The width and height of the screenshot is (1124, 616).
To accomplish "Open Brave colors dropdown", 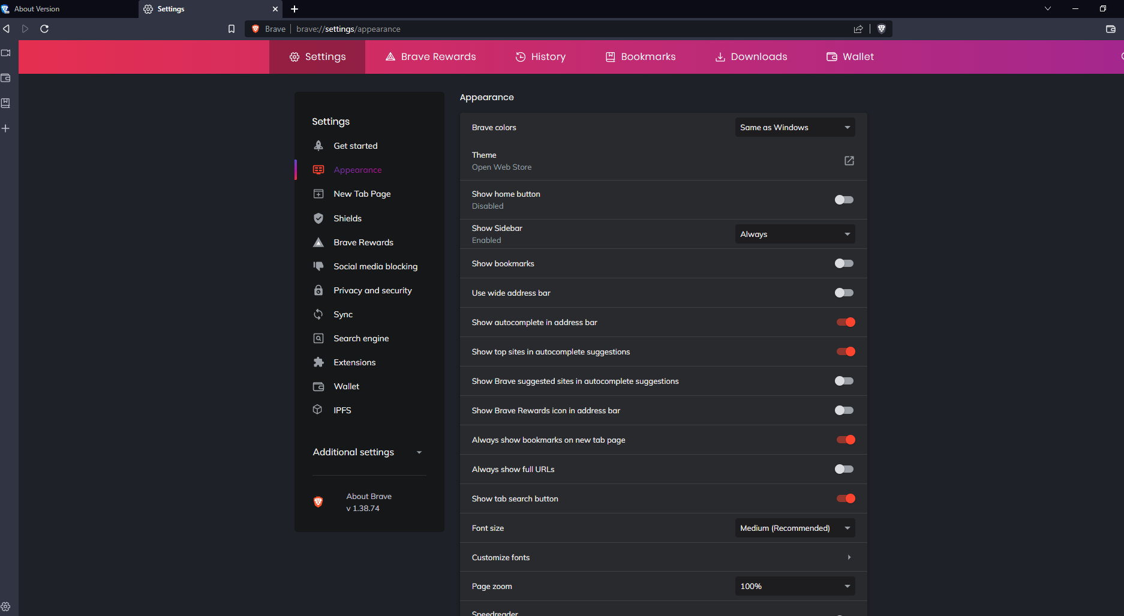I will 795,127.
